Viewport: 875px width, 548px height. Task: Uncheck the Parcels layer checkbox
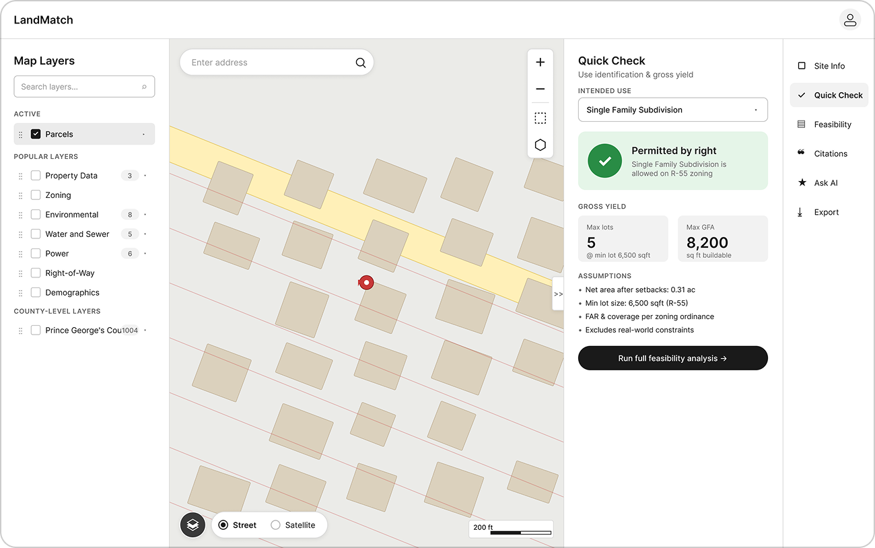click(x=36, y=134)
